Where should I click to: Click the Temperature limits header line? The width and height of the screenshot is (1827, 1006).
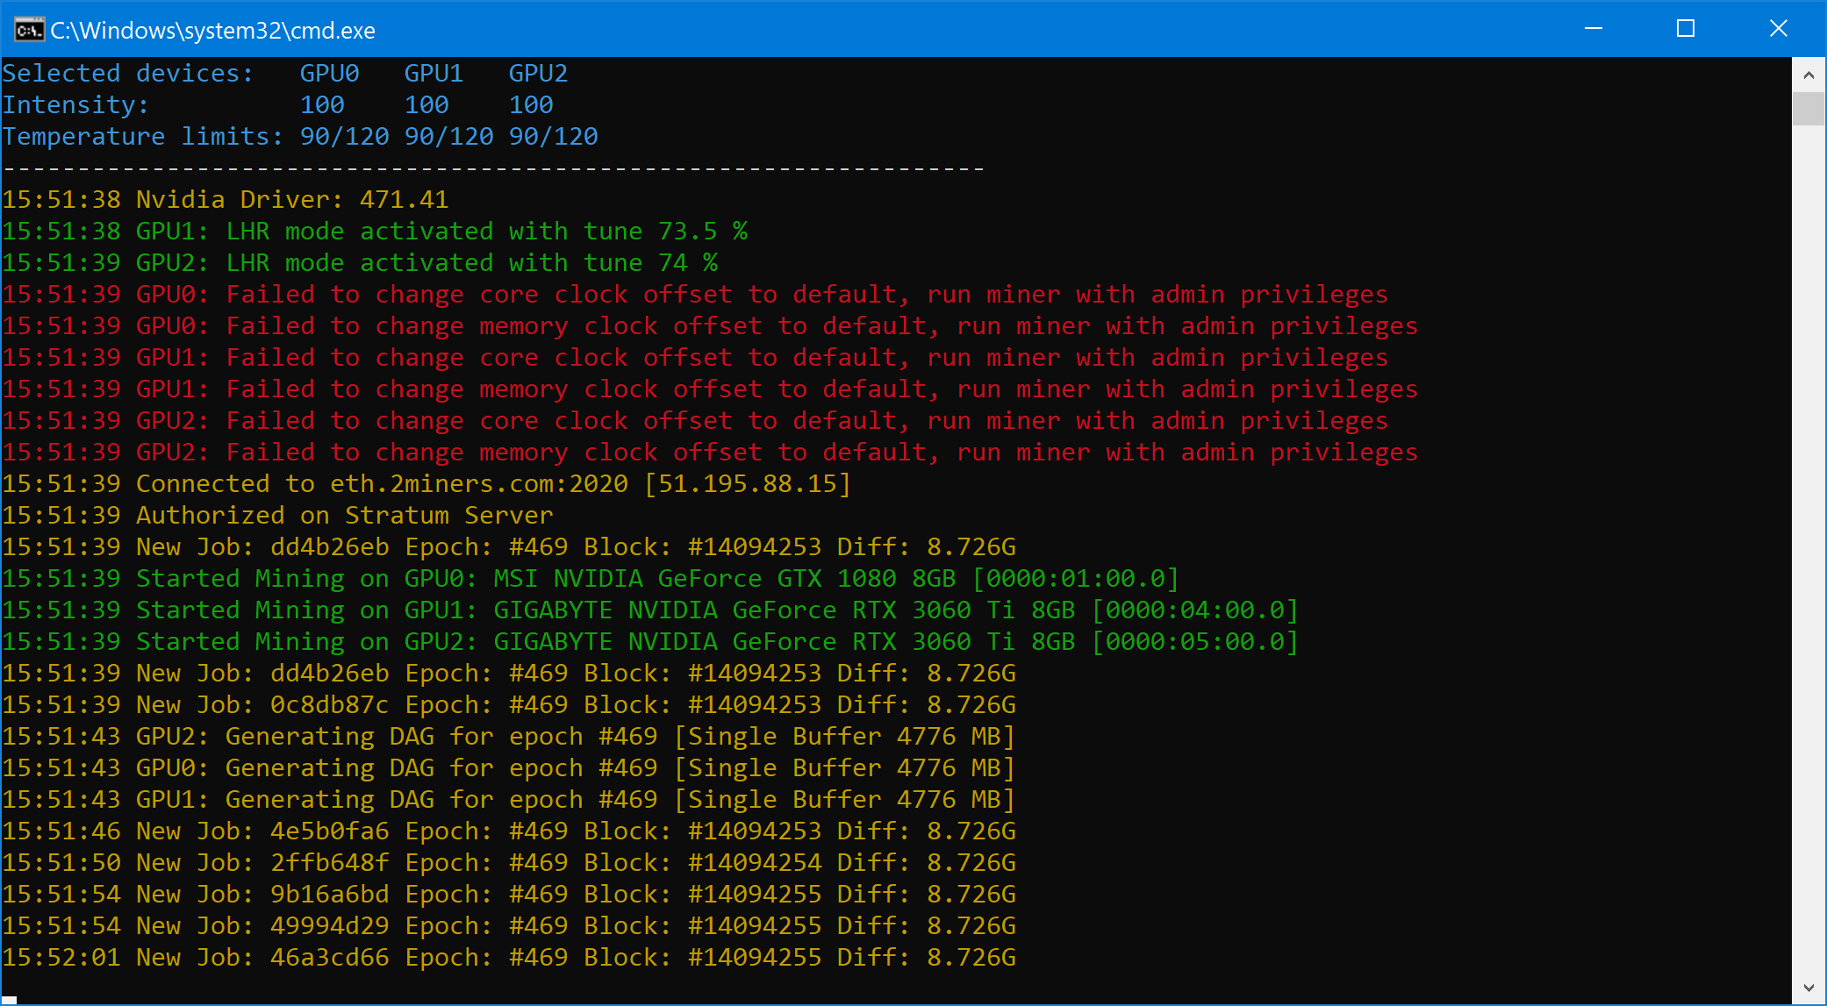299,137
